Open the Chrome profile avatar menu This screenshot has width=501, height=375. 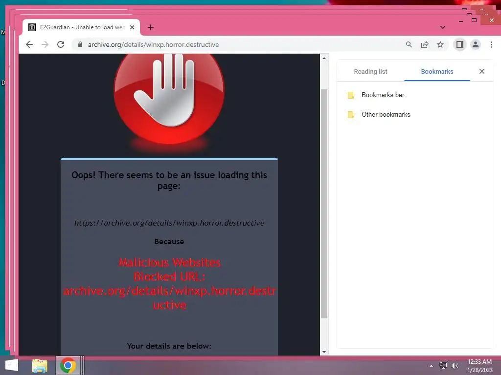pos(476,44)
